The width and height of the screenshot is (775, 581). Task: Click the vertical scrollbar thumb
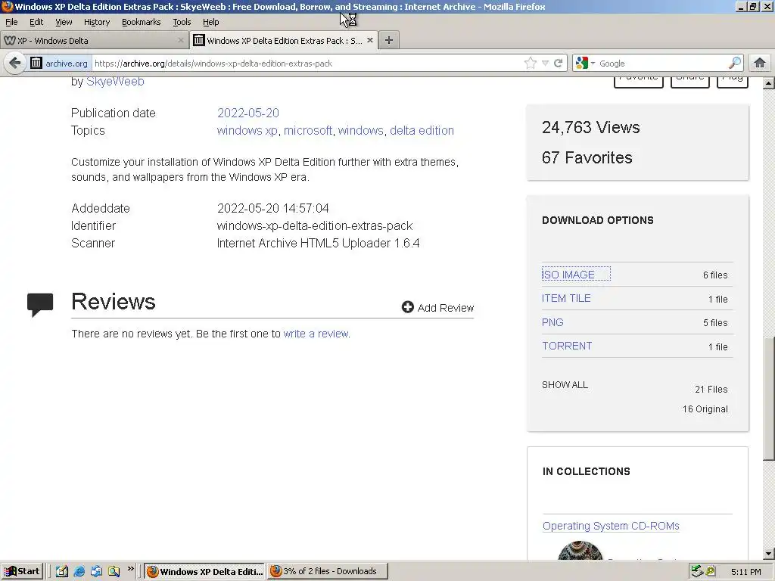pyautogui.click(x=769, y=399)
